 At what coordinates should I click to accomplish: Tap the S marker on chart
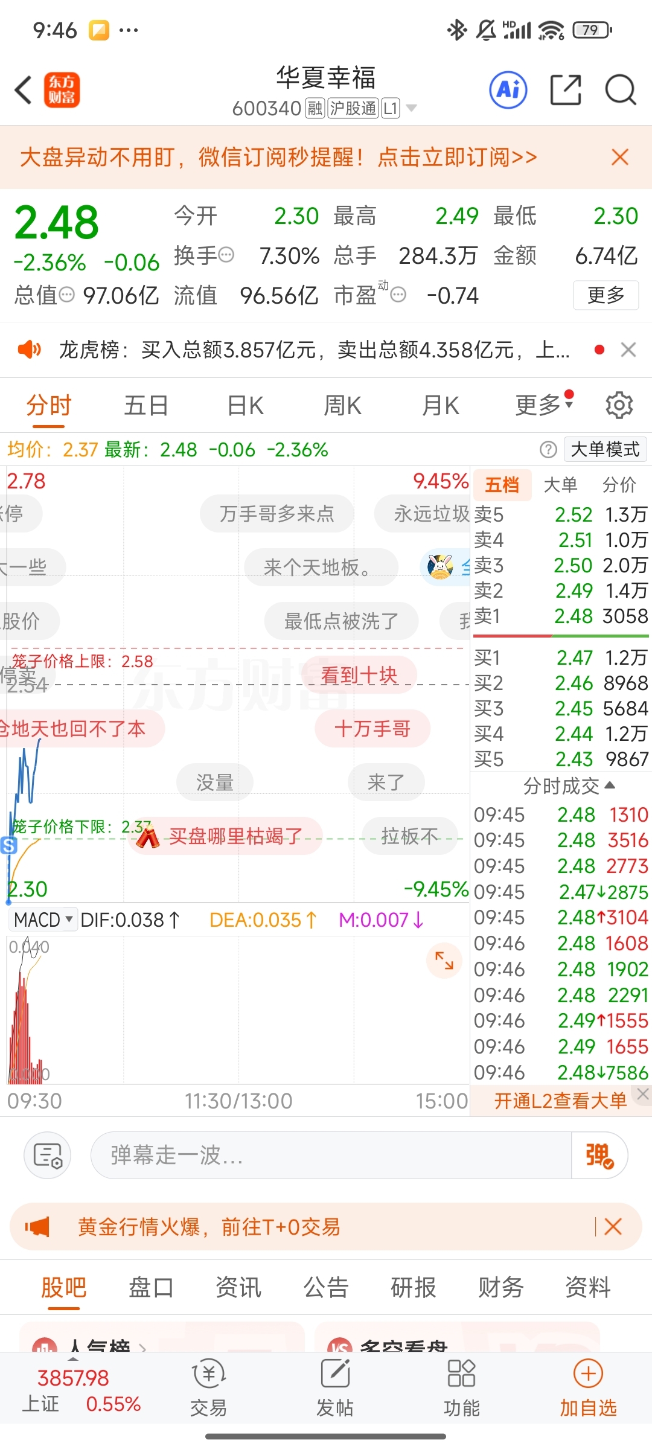pos(8,845)
